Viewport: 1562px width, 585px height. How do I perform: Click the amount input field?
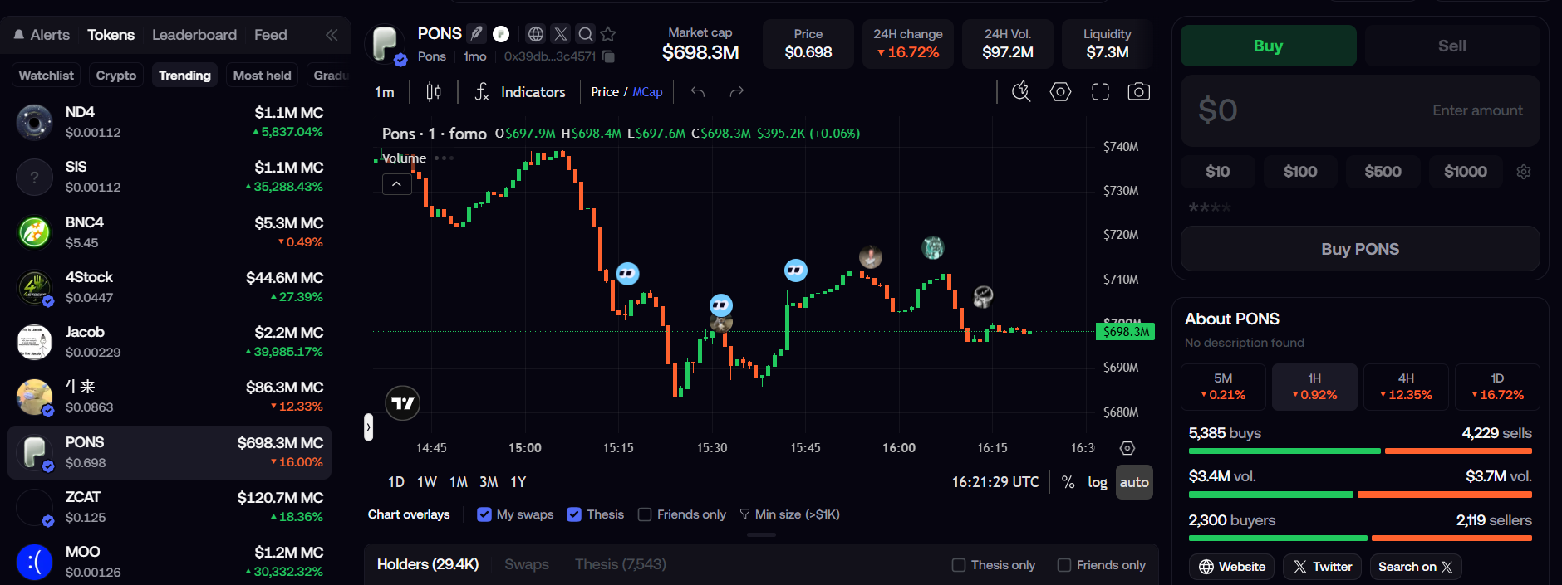point(1360,110)
